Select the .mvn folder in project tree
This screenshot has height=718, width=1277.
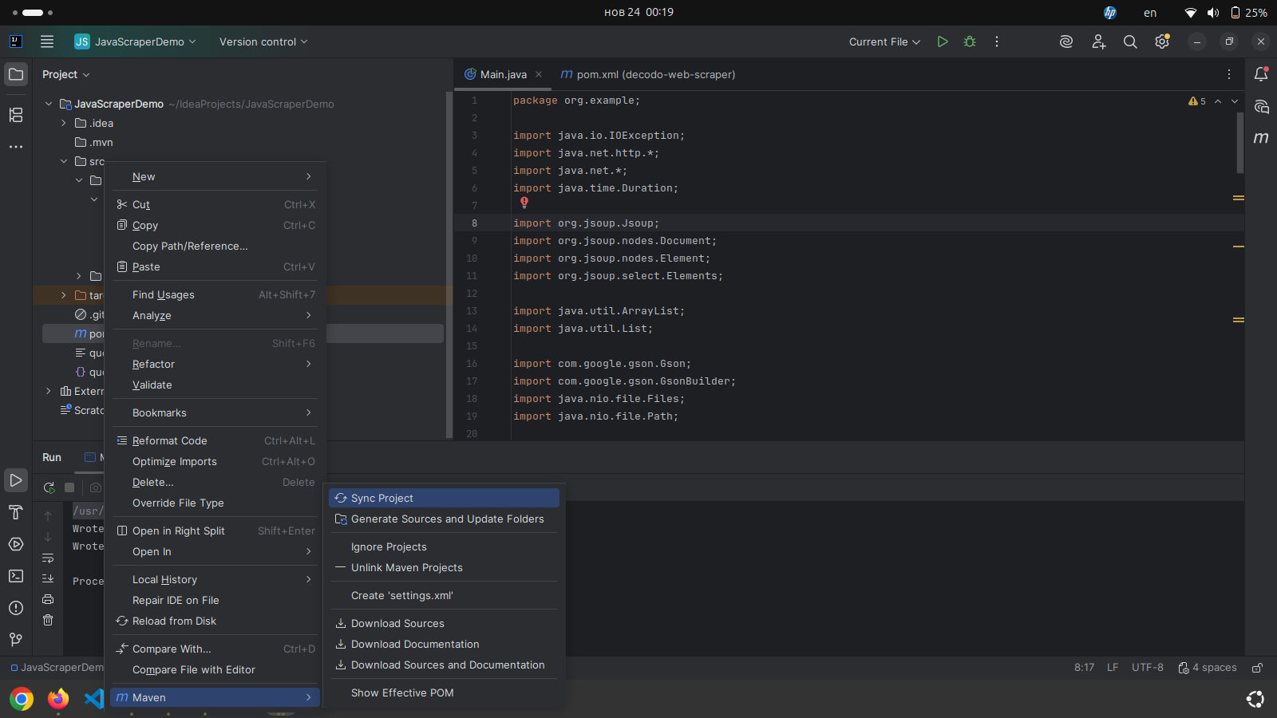pyautogui.click(x=101, y=142)
